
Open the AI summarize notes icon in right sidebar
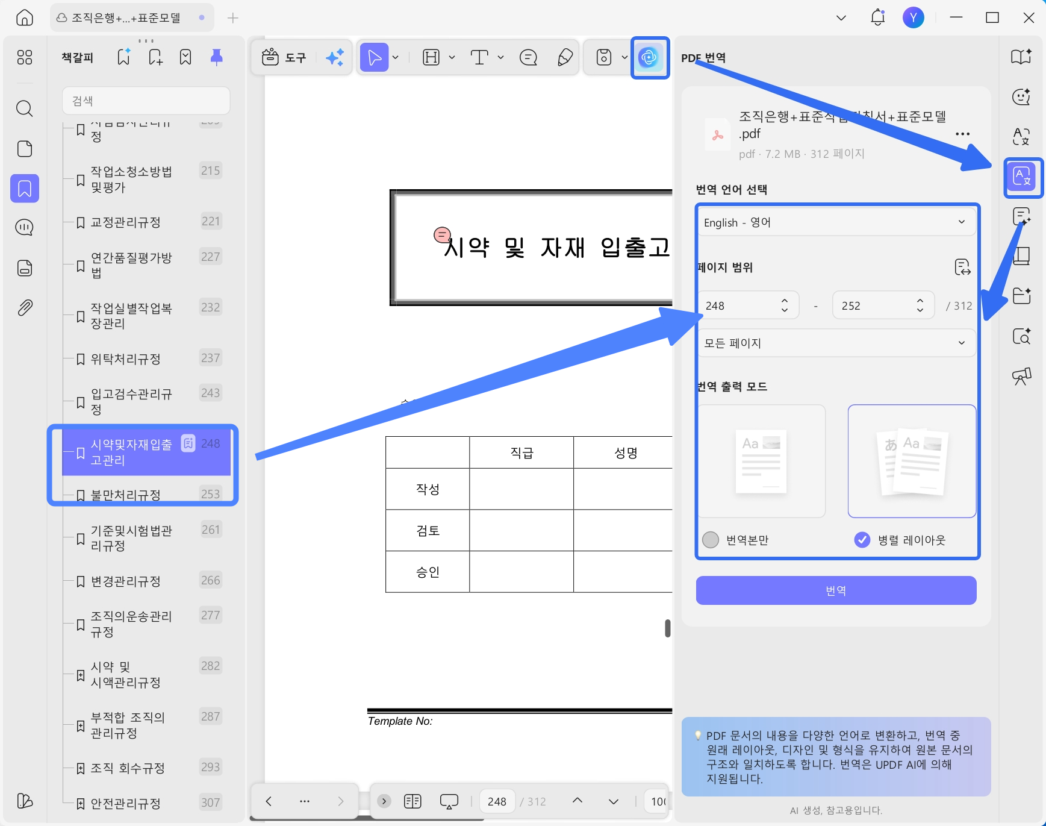tap(1022, 216)
